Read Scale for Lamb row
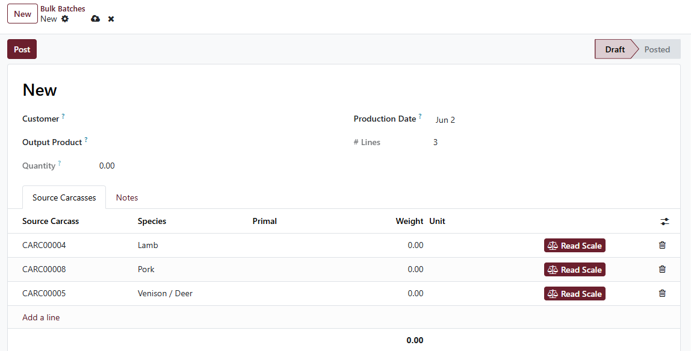 575,246
